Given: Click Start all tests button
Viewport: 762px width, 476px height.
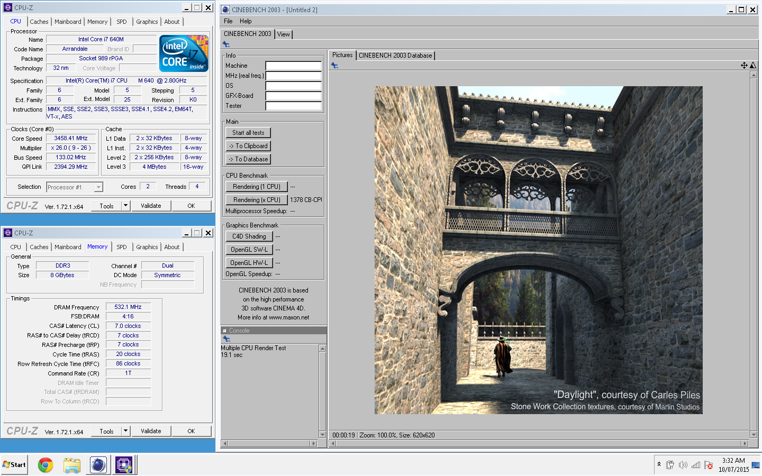Looking at the screenshot, I should (x=248, y=133).
